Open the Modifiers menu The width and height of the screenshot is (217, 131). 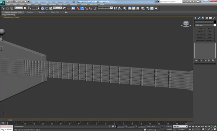point(44,4)
